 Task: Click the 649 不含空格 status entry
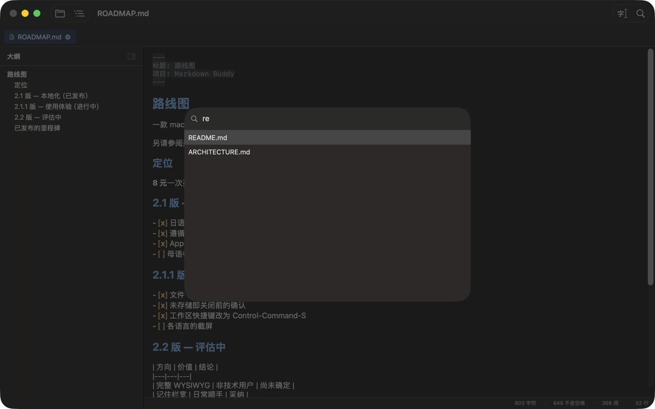569,403
